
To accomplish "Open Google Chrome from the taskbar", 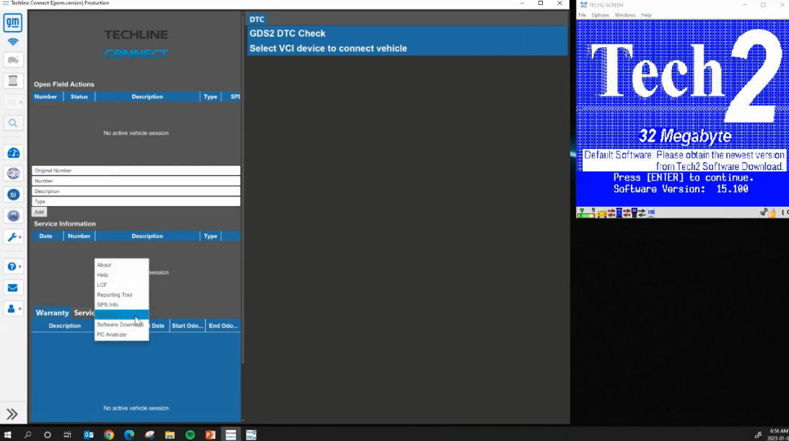I will coord(109,435).
